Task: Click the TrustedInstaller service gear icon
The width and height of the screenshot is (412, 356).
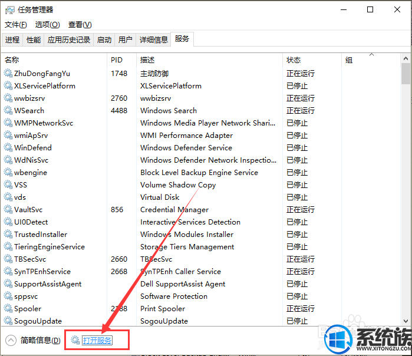Action: click(8, 234)
